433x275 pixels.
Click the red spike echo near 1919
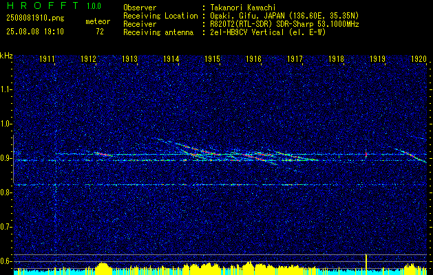point(366,154)
